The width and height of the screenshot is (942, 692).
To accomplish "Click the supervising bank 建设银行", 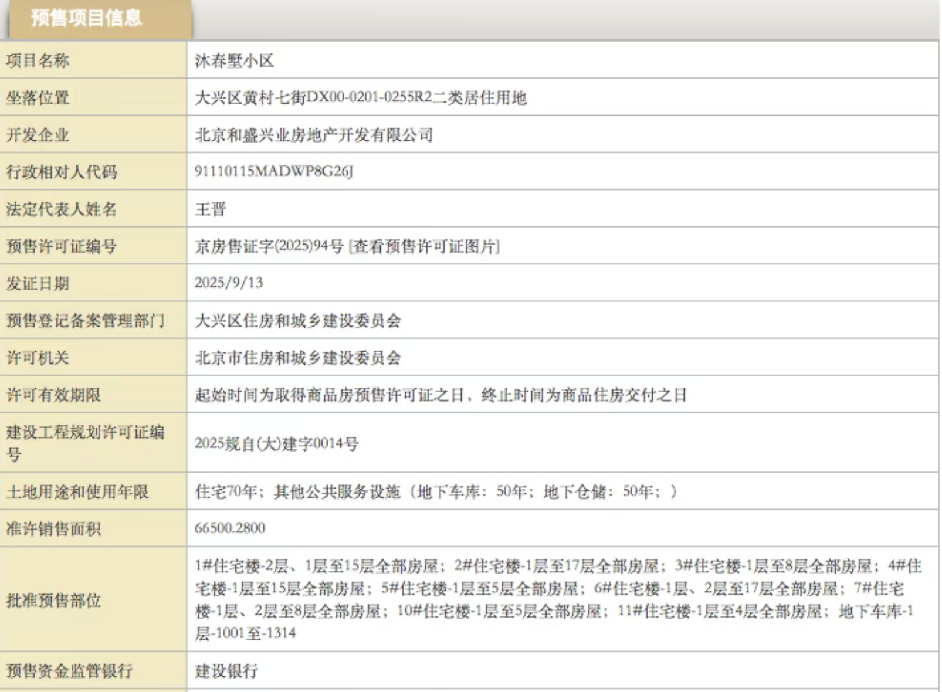I will pyautogui.click(x=226, y=671).
